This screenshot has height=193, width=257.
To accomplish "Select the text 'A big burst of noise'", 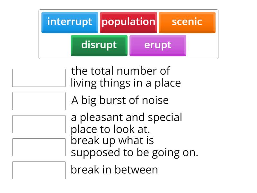I will (120, 100).
